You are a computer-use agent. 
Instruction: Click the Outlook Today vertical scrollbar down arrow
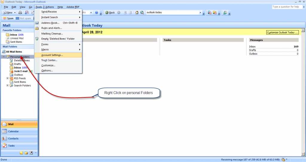303,154
